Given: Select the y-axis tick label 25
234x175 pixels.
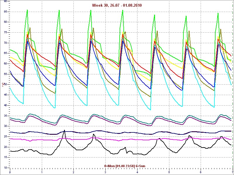Looking at the screenshot, I should pyautogui.click(x=5, y=136).
